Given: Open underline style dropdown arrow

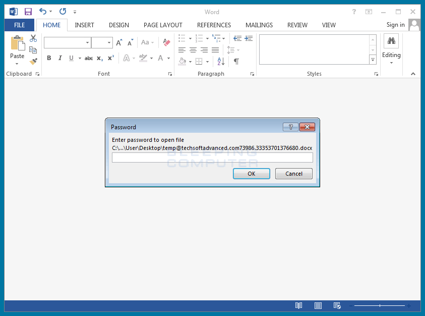Looking at the screenshot, I should (x=80, y=58).
